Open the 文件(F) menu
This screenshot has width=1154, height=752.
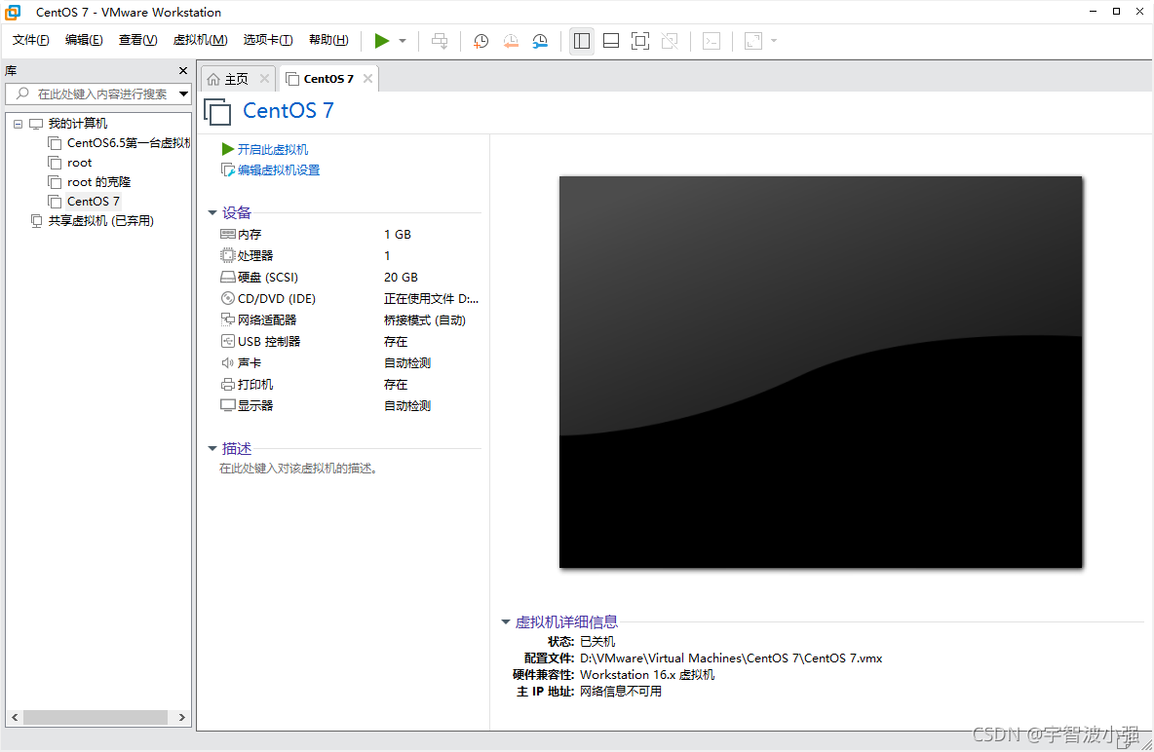(x=30, y=40)
